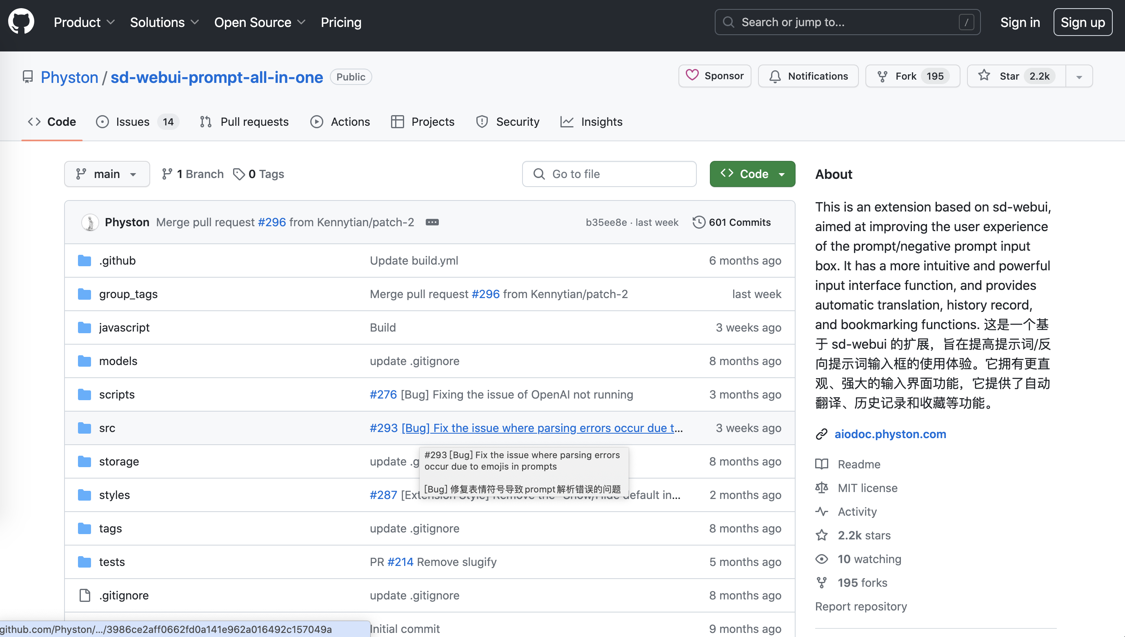Click the Code tab icon
This screenshot has width=1125, height=637.
35,121
